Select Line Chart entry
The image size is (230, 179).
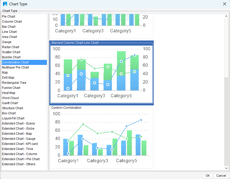(24, 32)
